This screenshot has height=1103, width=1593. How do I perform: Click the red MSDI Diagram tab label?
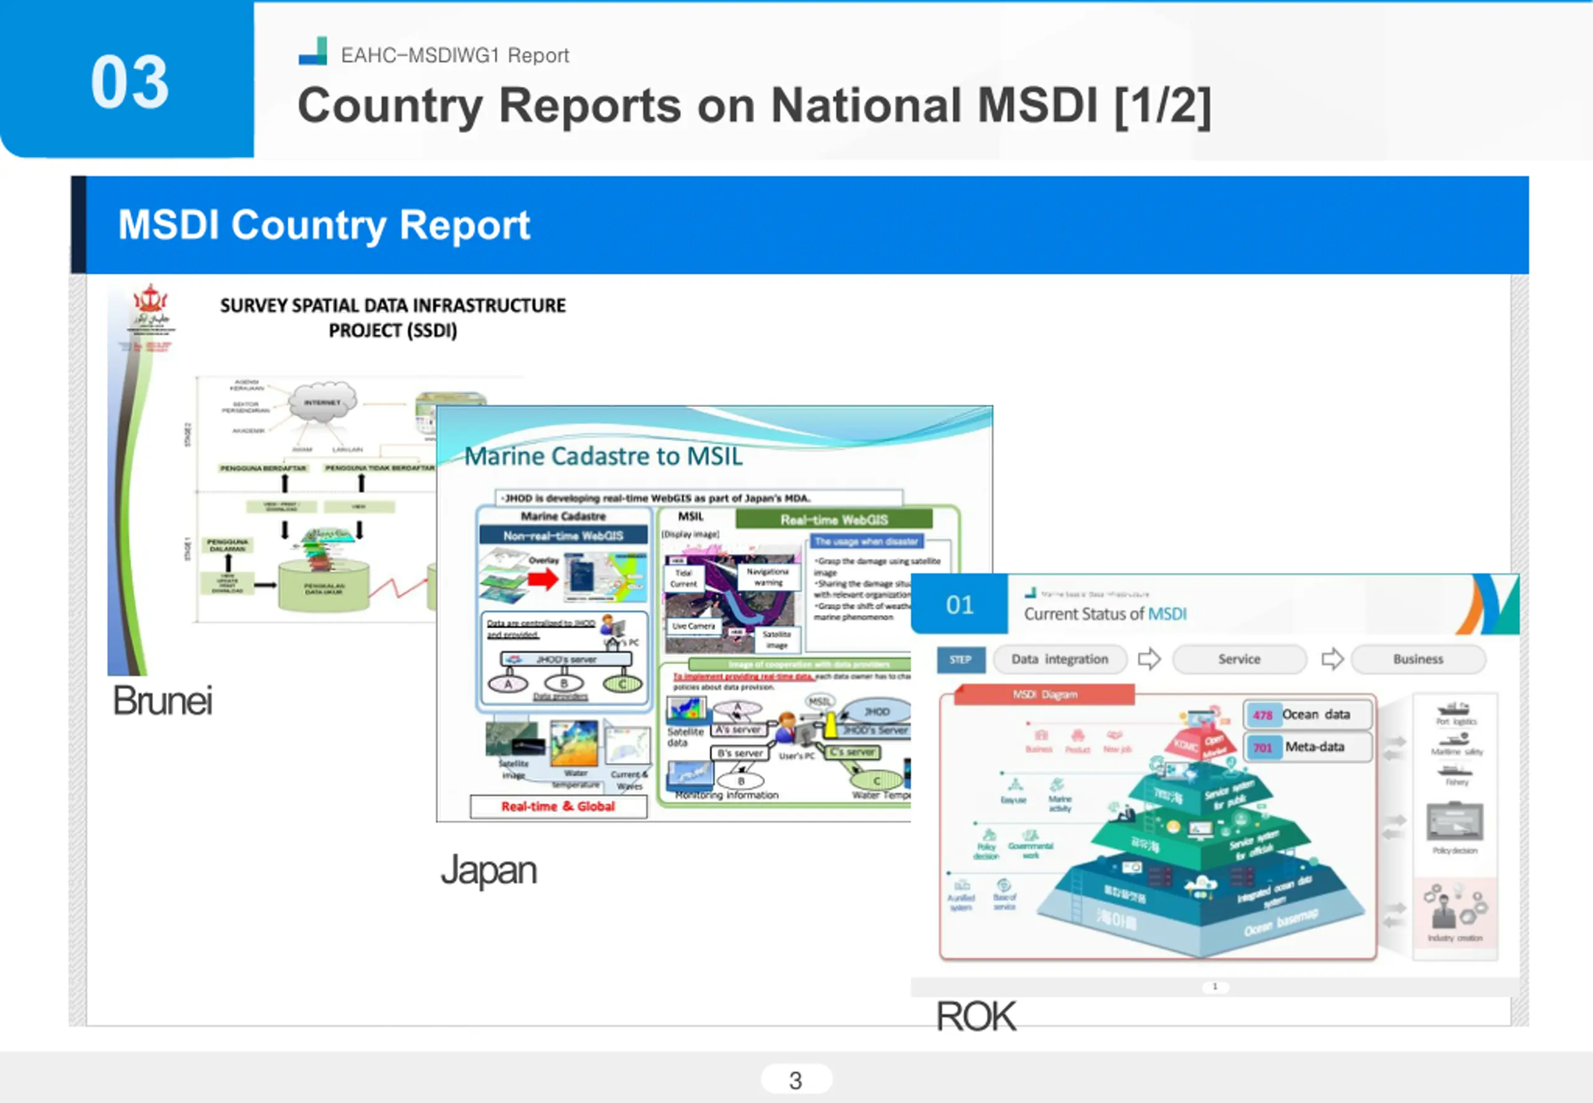click(1045, 695)
